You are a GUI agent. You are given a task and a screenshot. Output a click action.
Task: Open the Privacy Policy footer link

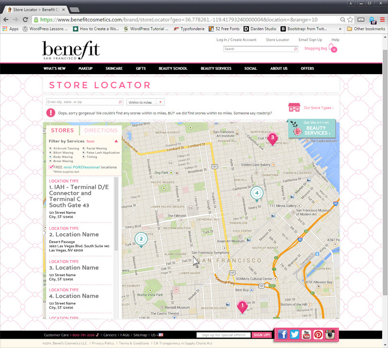[x=103, y=343]
